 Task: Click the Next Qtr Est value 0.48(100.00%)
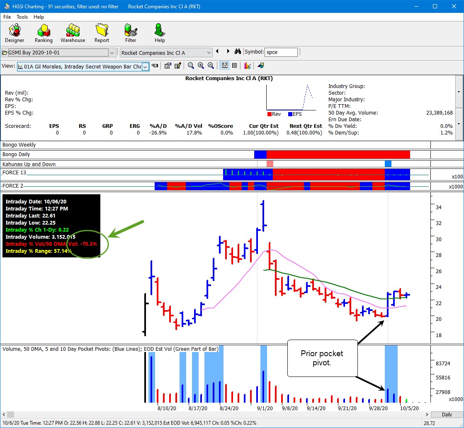304,133
